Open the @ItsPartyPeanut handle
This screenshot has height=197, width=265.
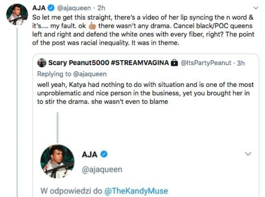[206, 63]
